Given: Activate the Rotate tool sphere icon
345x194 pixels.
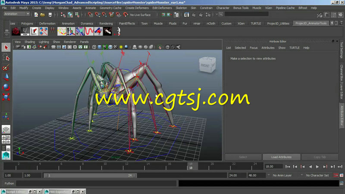Looking at the screenshot, I should 6,87.
